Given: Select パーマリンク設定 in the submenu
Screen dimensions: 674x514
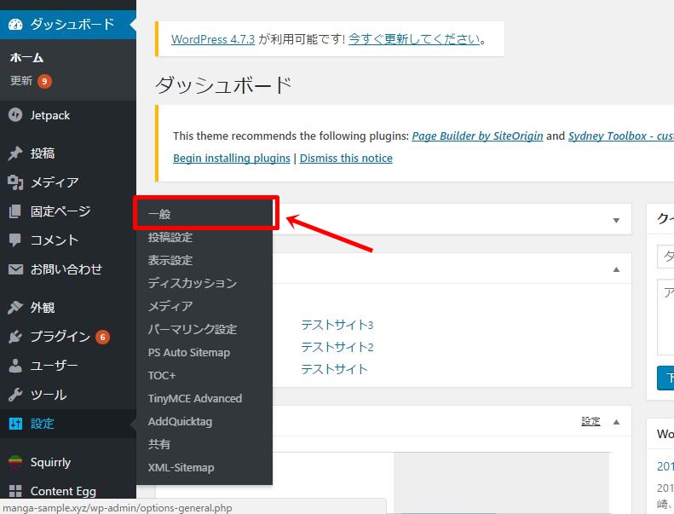Looking at the screenshot, I should click(205, 329).
